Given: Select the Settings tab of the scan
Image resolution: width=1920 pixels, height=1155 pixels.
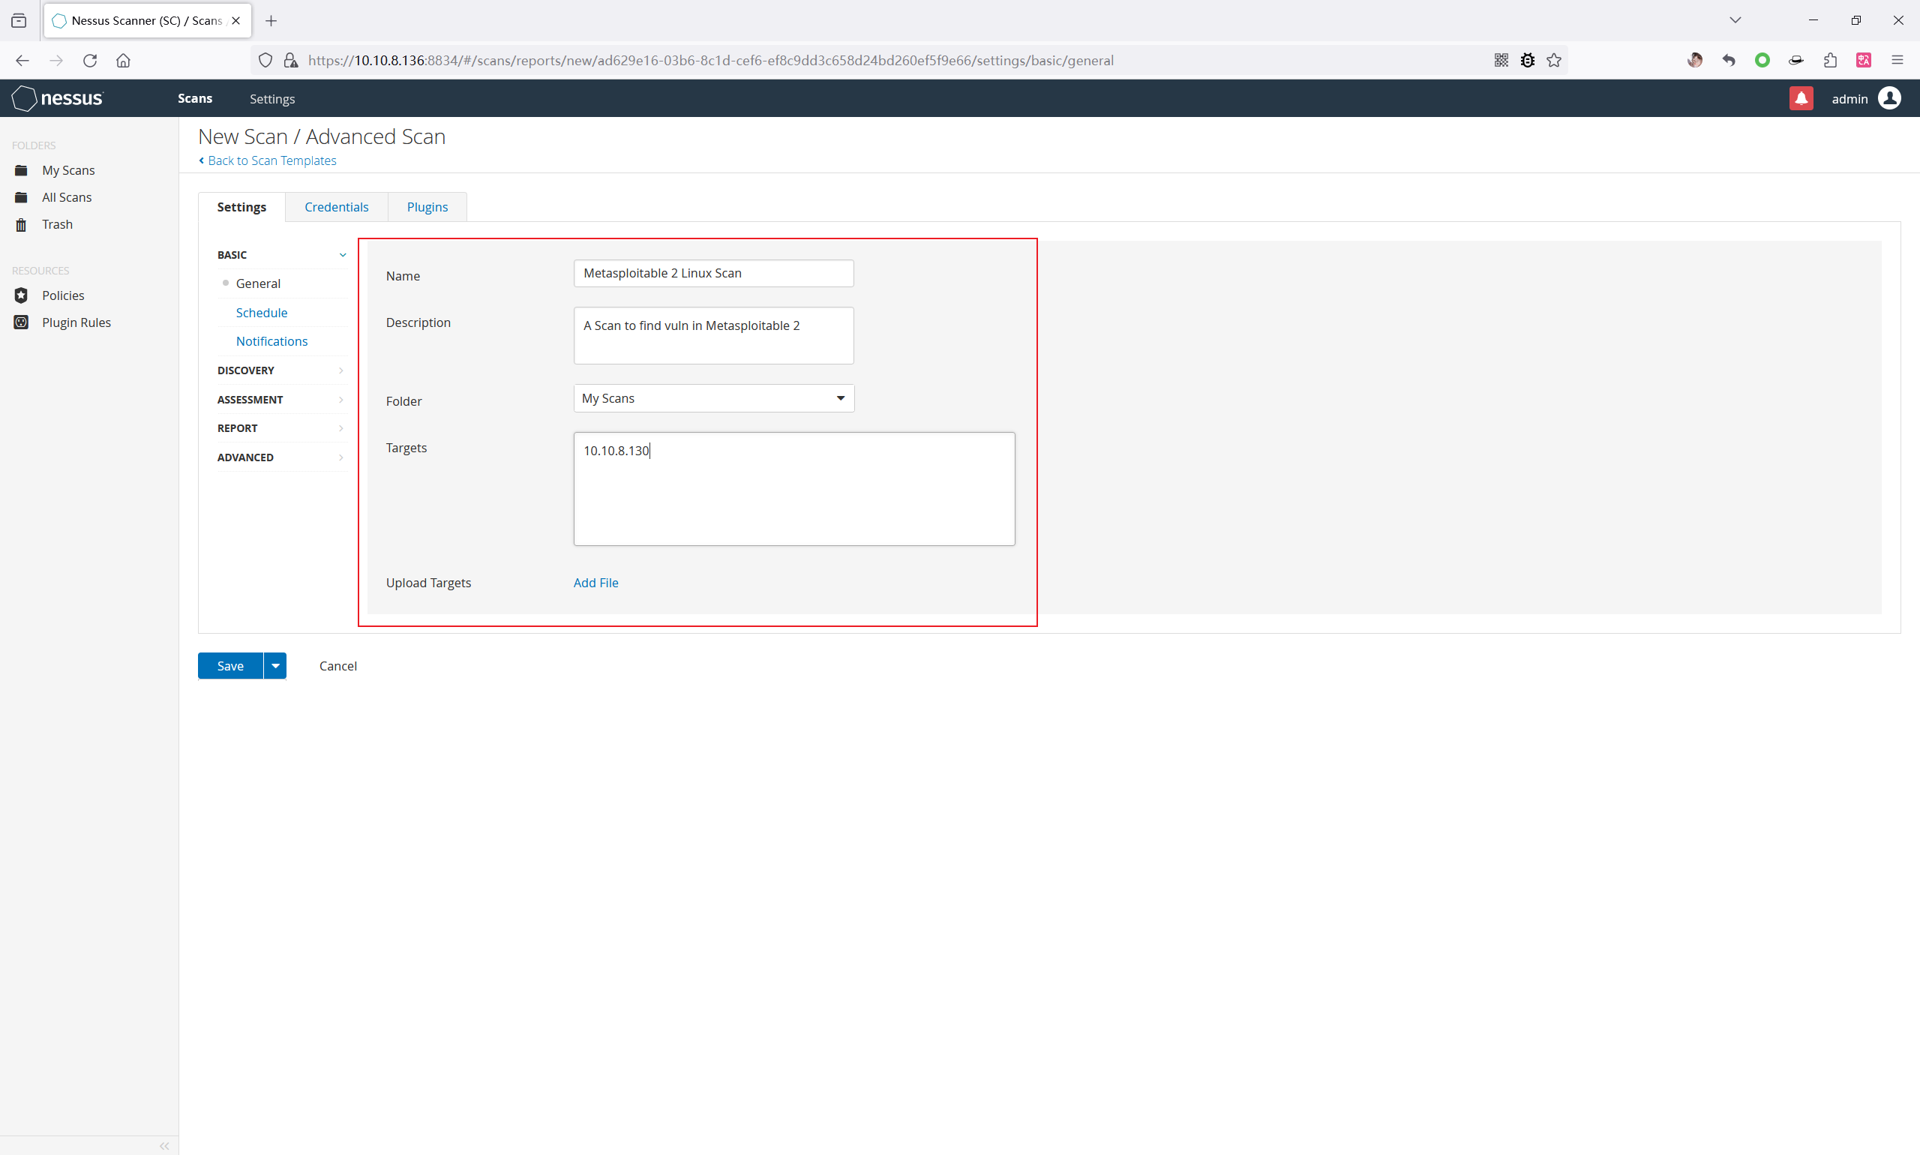Looking at the screenshot, I should [x=241, y=207].
